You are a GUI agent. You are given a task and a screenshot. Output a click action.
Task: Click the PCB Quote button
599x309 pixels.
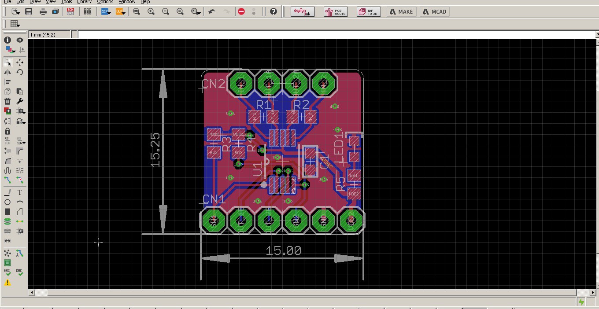point(336,12)
